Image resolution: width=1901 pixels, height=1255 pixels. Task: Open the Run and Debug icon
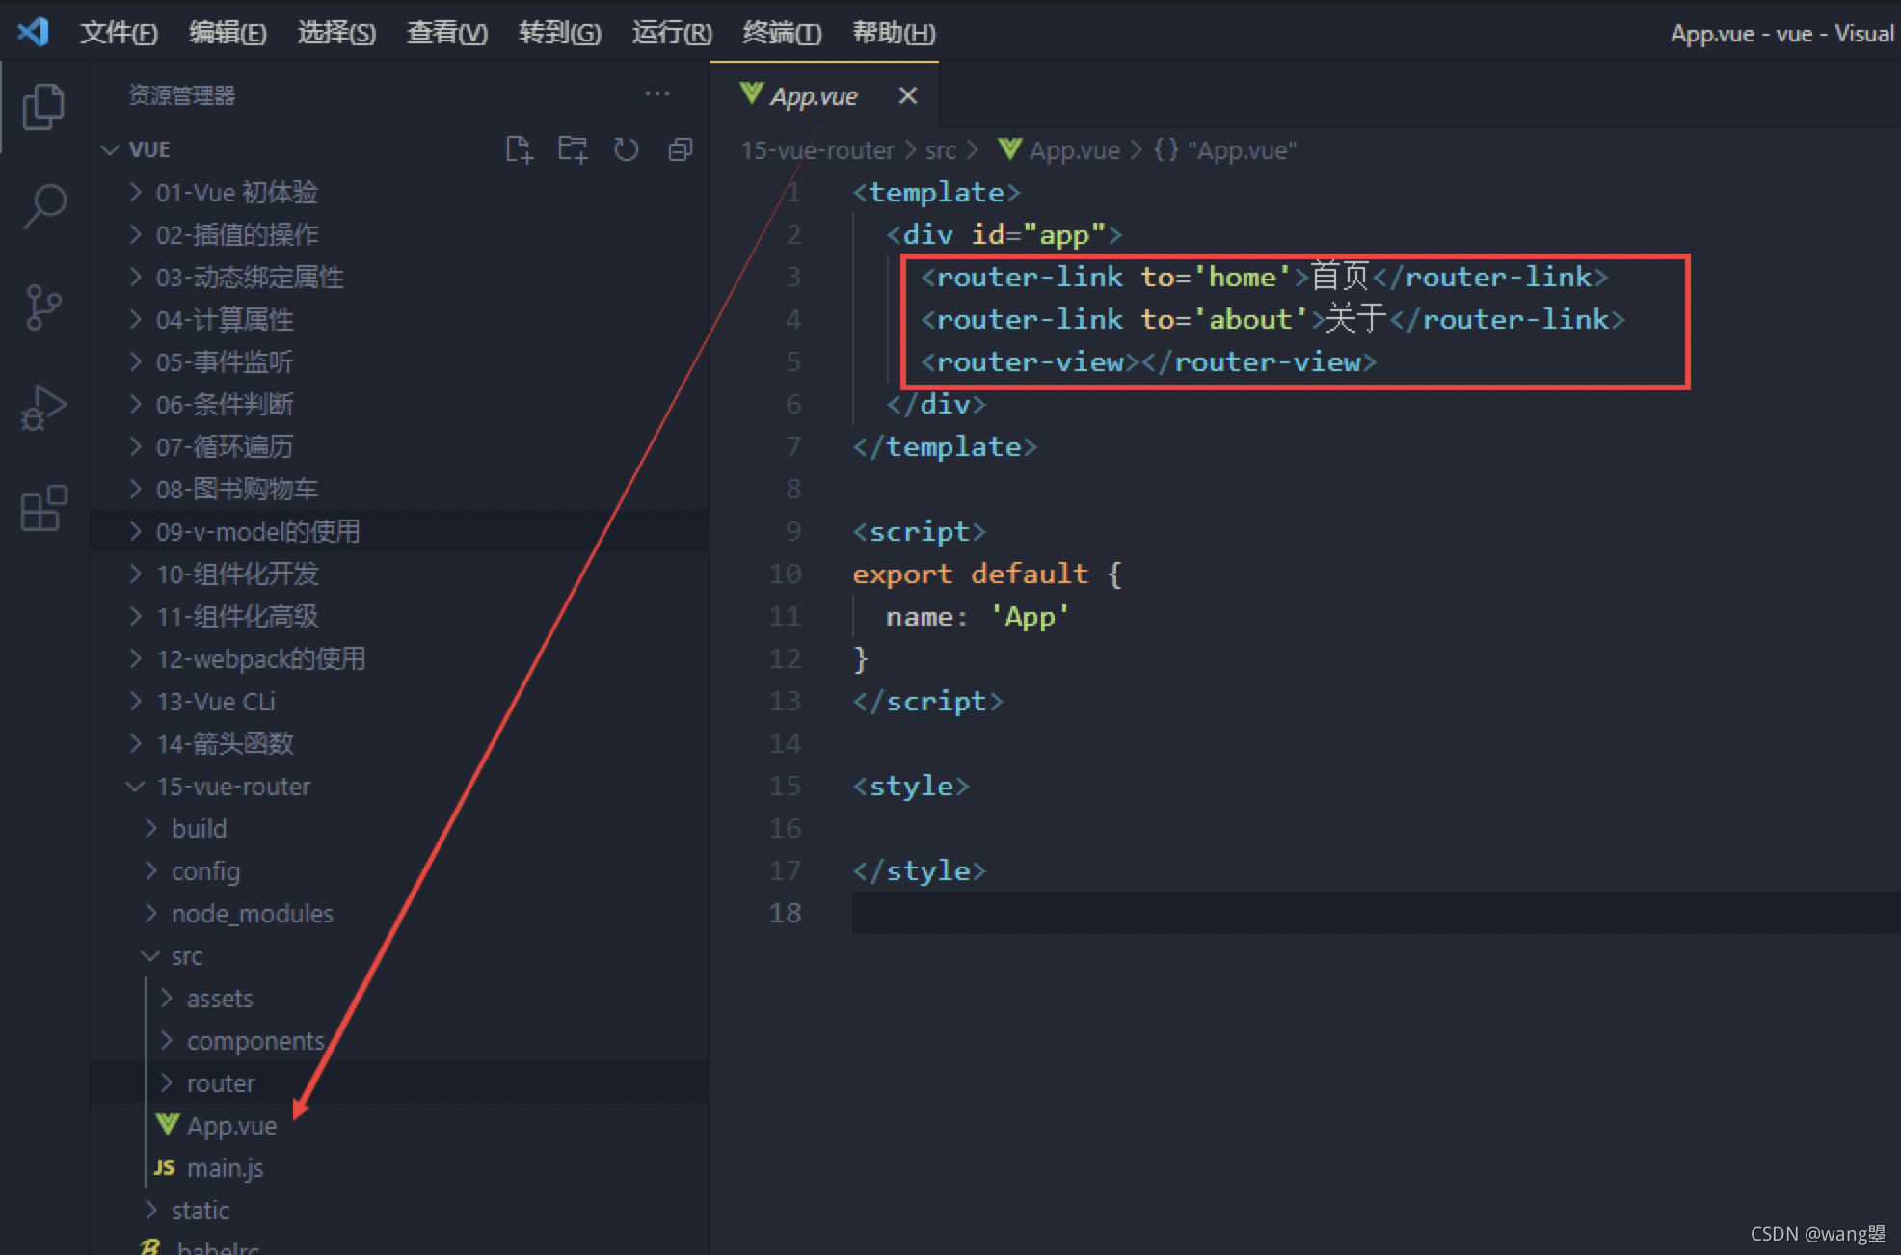coord(43,408)
